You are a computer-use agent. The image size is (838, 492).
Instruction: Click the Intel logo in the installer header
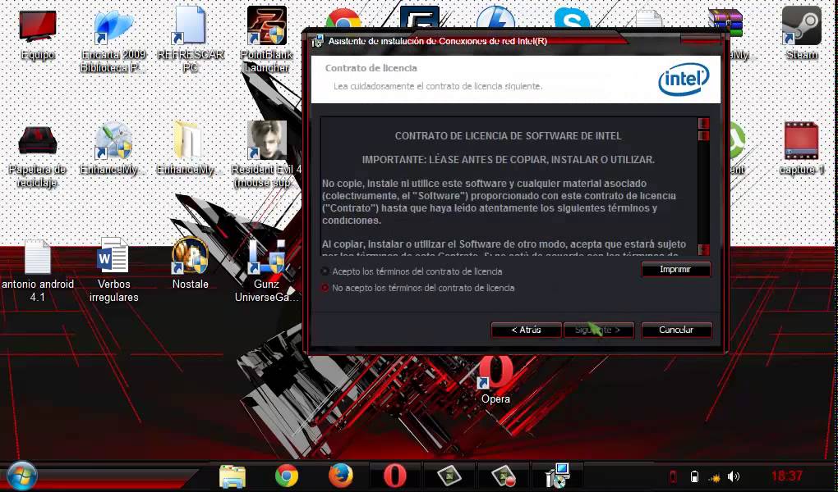(x=684, y=79)
